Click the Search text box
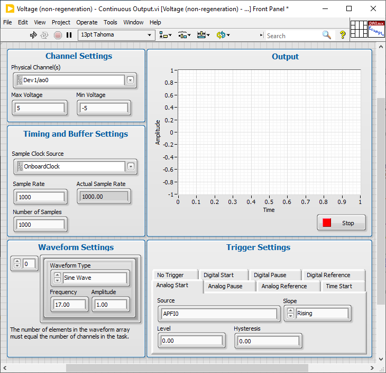The width and height of the screenshot is (386, 373). 293,36
